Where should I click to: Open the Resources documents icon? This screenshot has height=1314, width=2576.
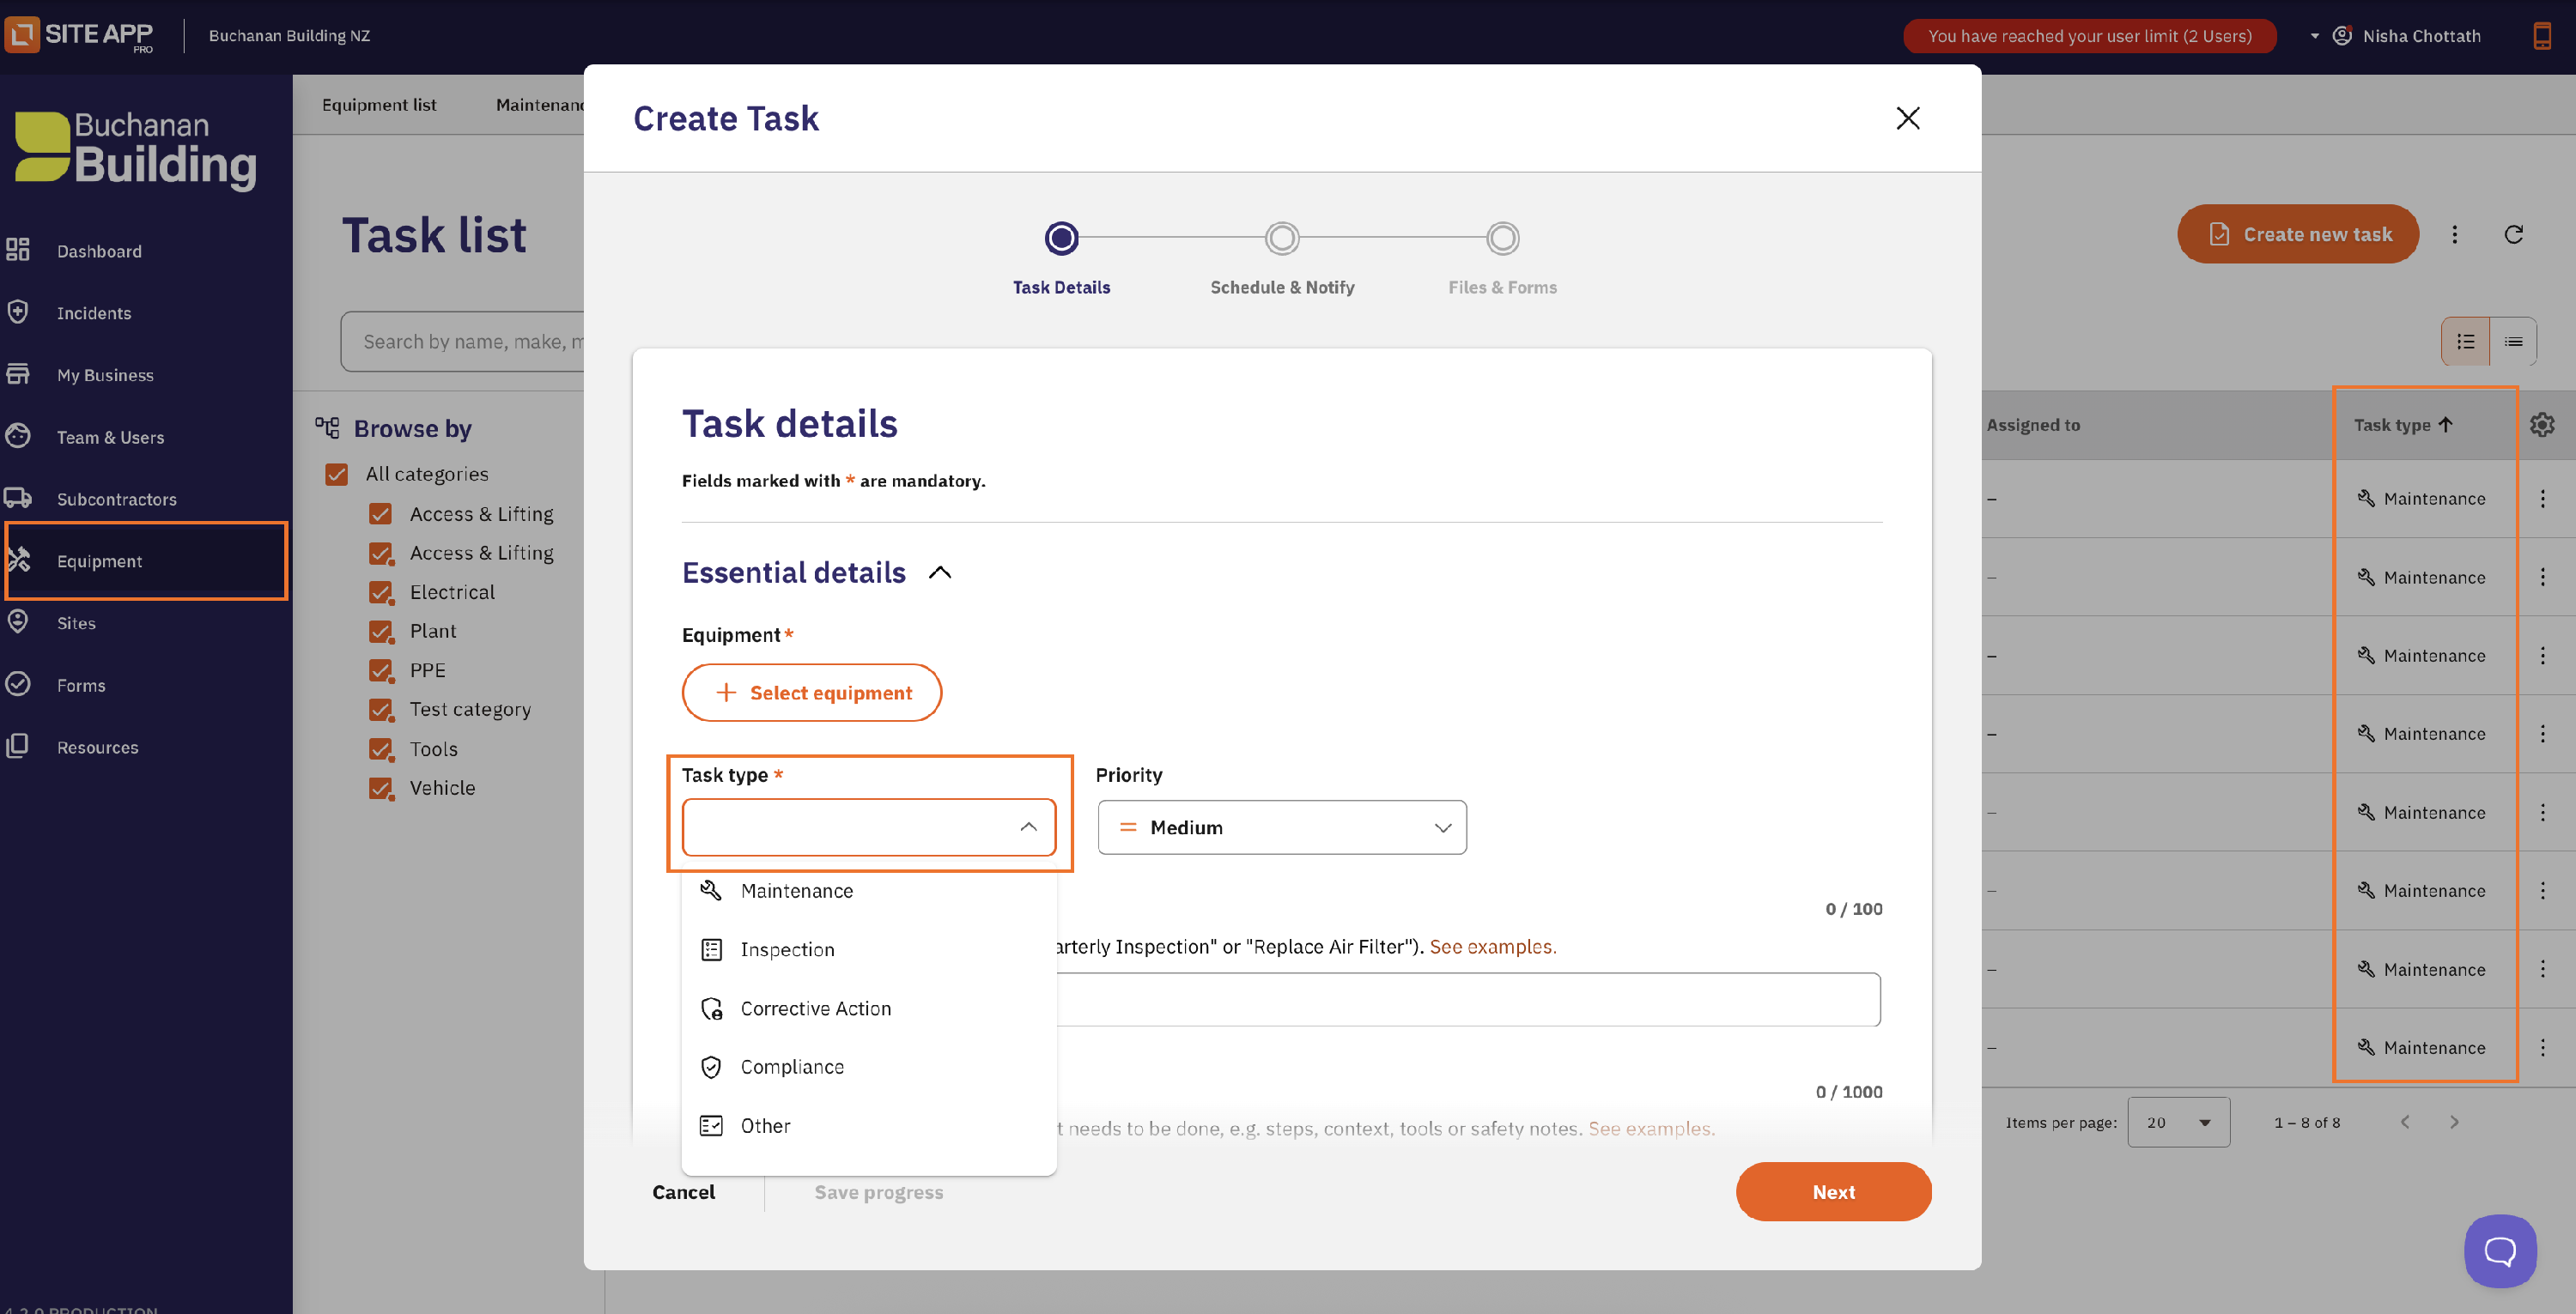coord(18,746)
